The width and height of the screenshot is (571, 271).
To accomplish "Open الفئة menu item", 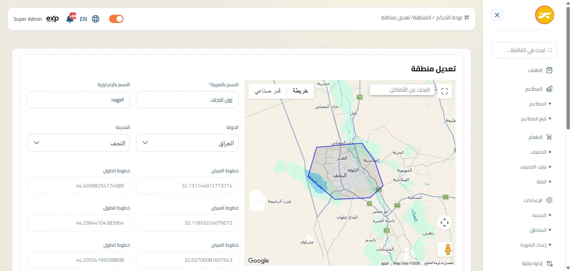I will [541, 182].
